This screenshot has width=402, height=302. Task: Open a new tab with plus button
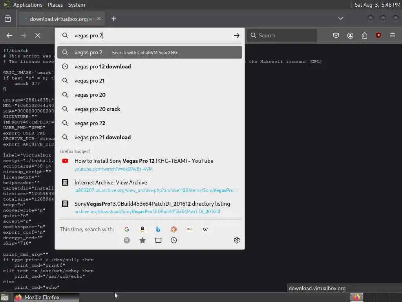point(114,19)
